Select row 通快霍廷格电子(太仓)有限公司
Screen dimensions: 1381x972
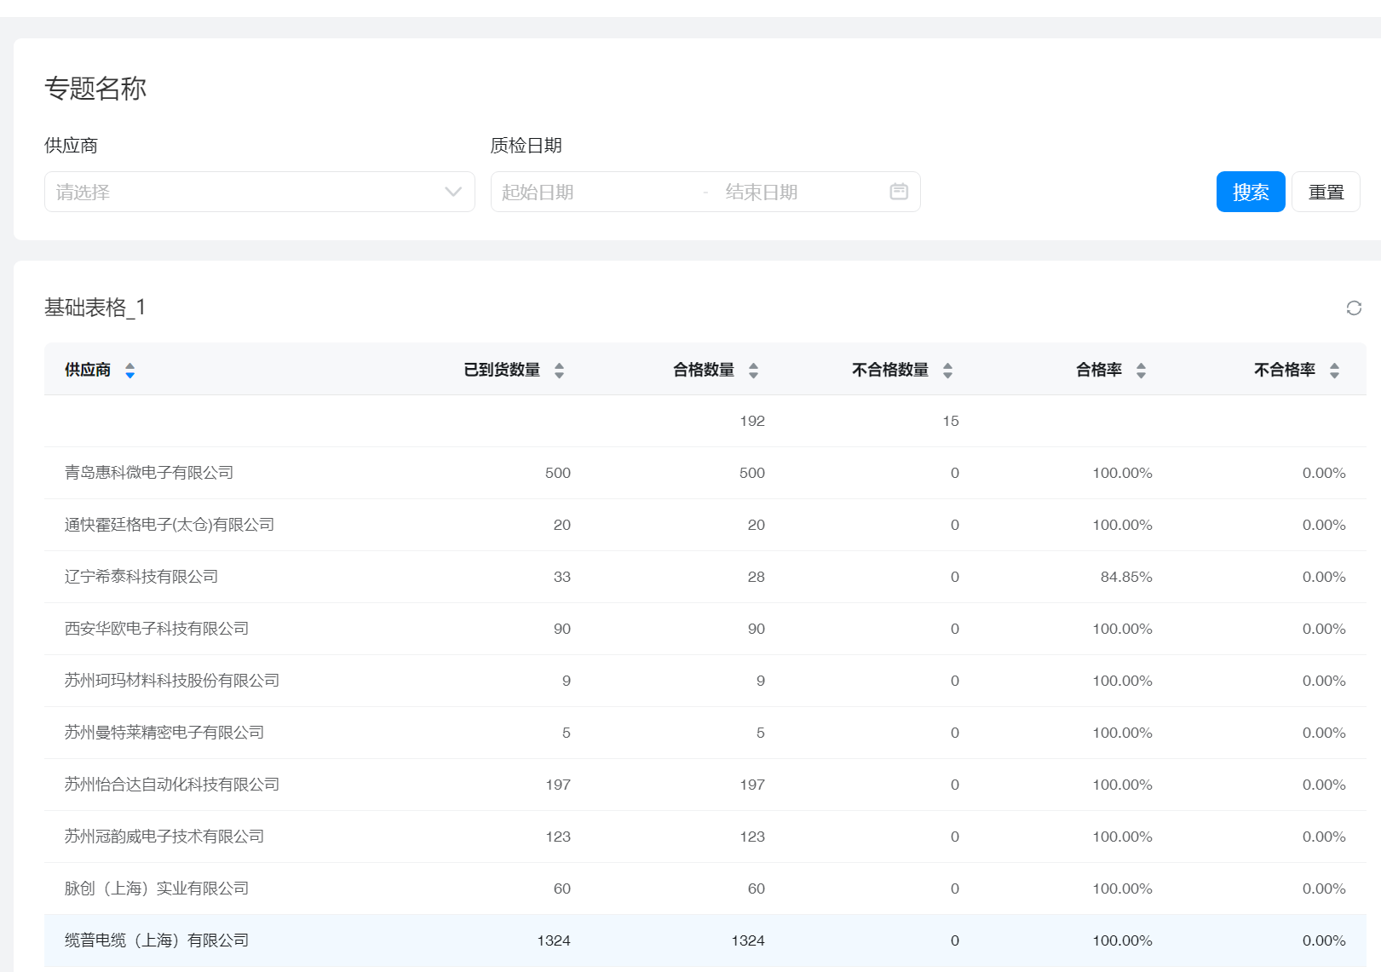(x=705, y=525)
